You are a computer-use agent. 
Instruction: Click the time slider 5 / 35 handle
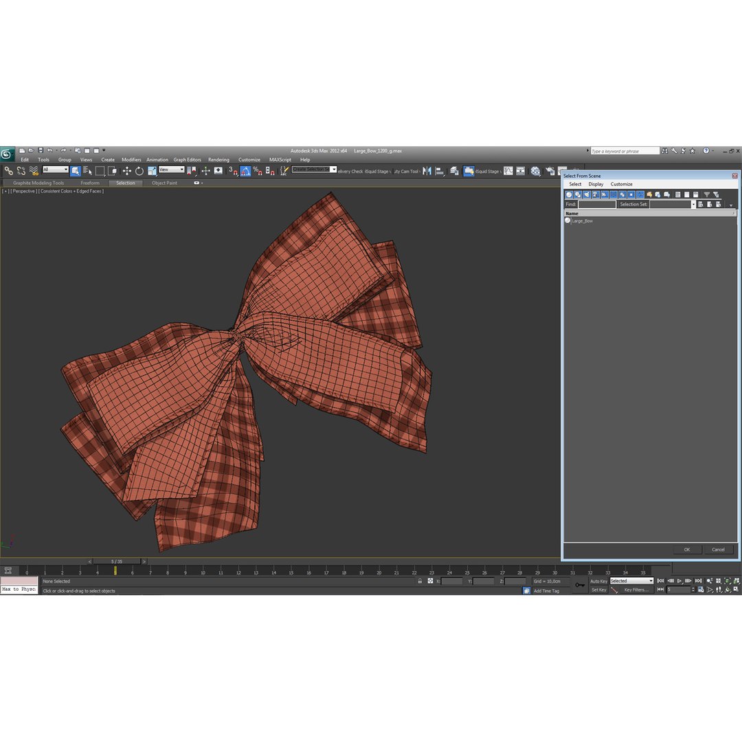116,561
